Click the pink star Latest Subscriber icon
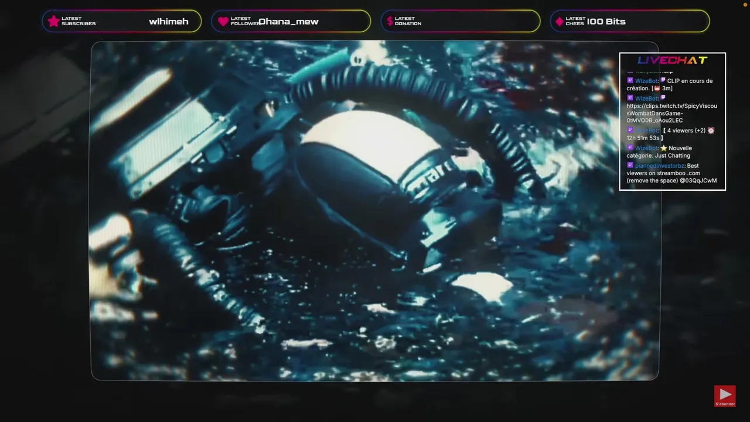This screenshot has height=422, width=750. point(53,21)
